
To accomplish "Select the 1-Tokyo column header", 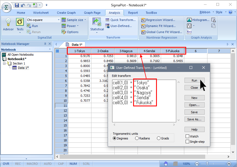I will tap(80, 51).
